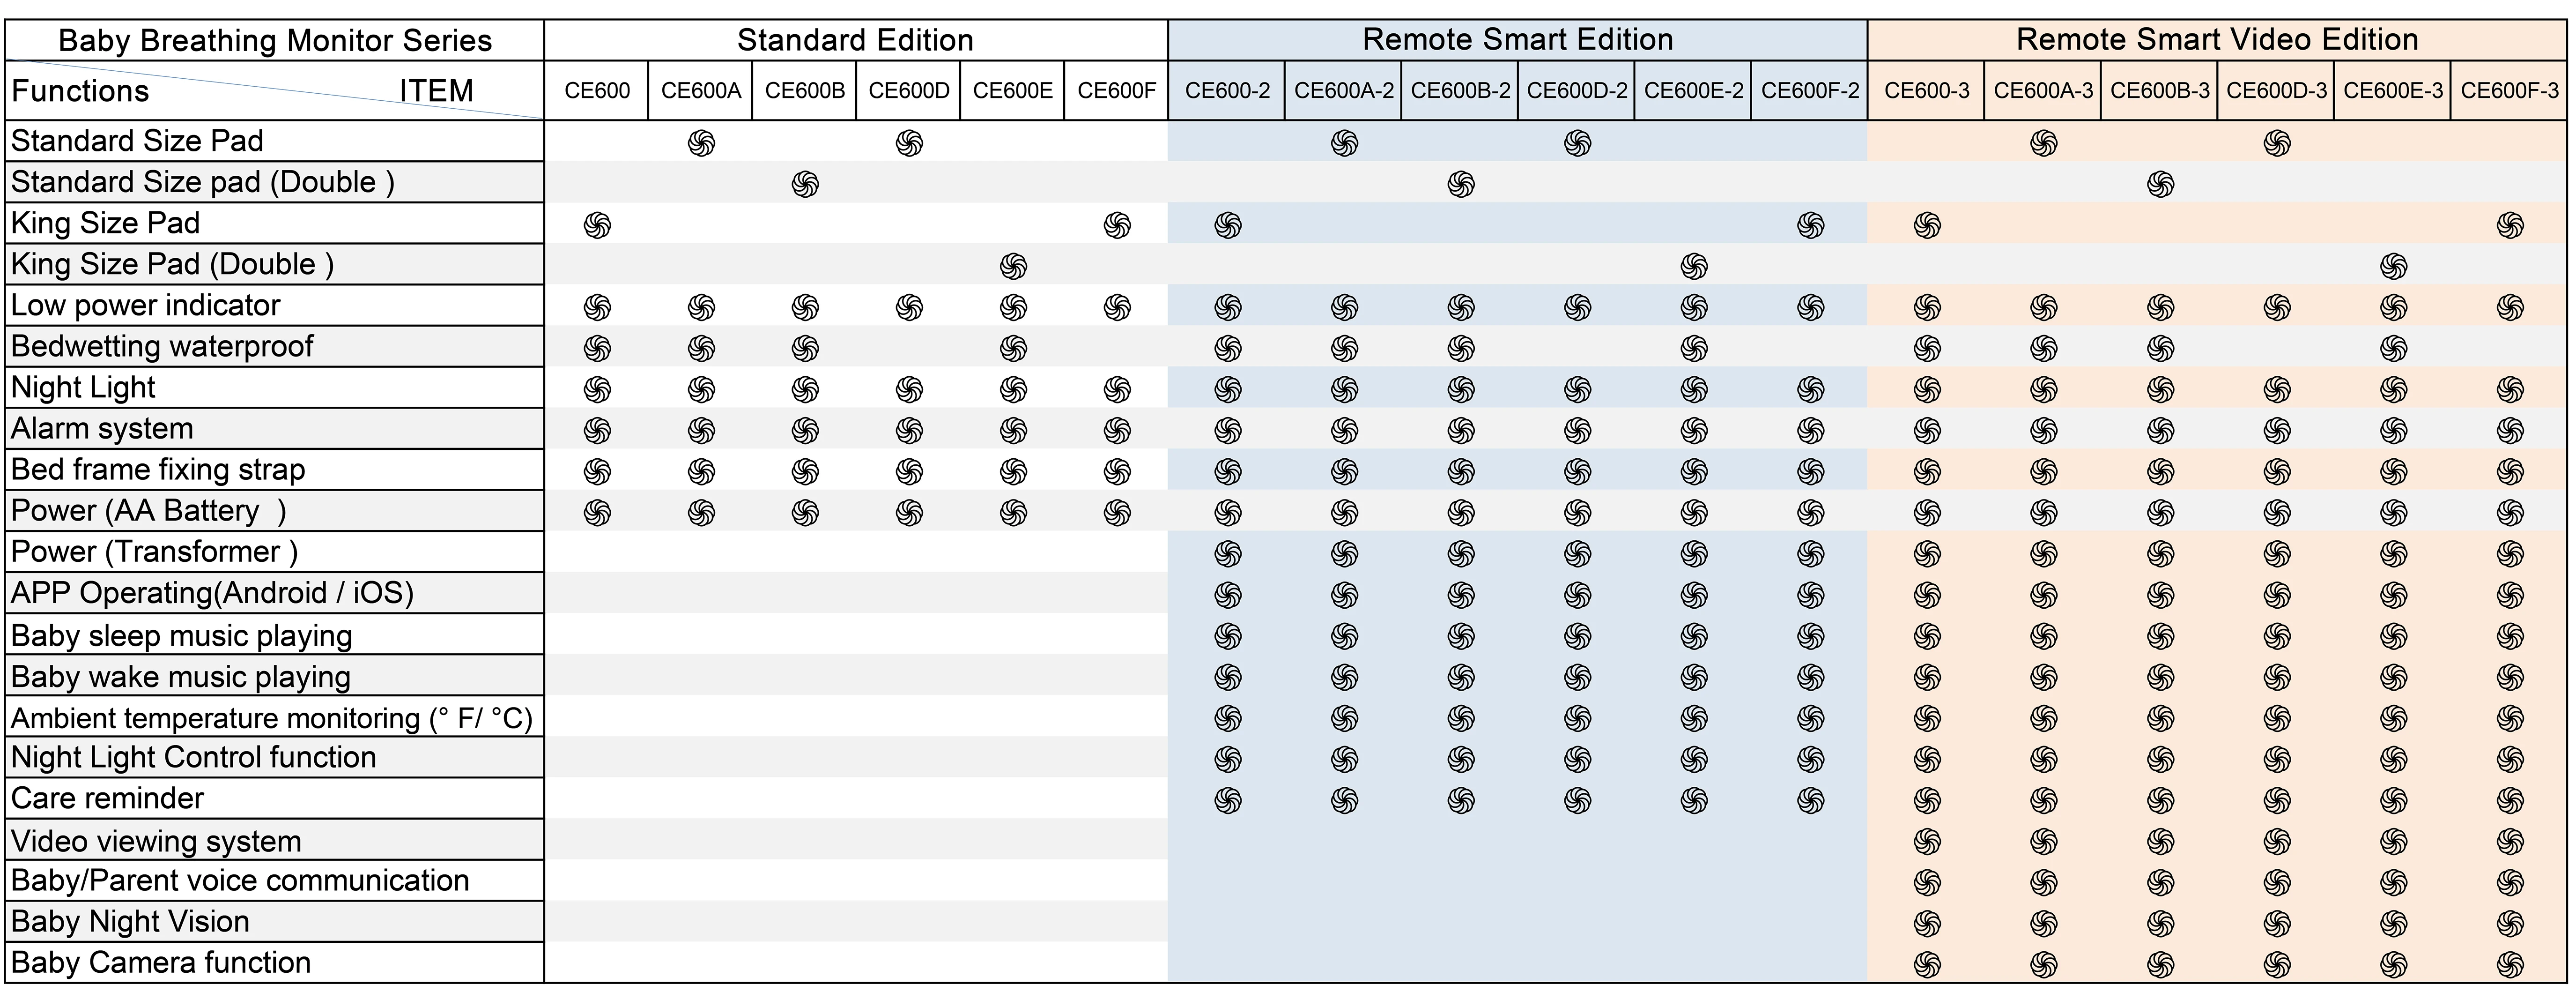Image resolution: width=2576 pixels, height=992 pixels.
Task: Click the Baby Breathing Monitor Series title
Action: click(275, 41)
